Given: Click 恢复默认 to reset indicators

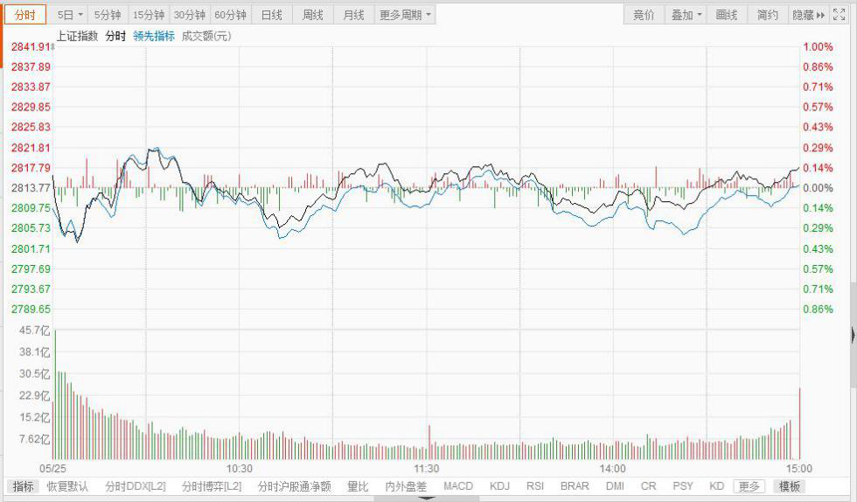Looking at the screenshot, I should 67,486.
